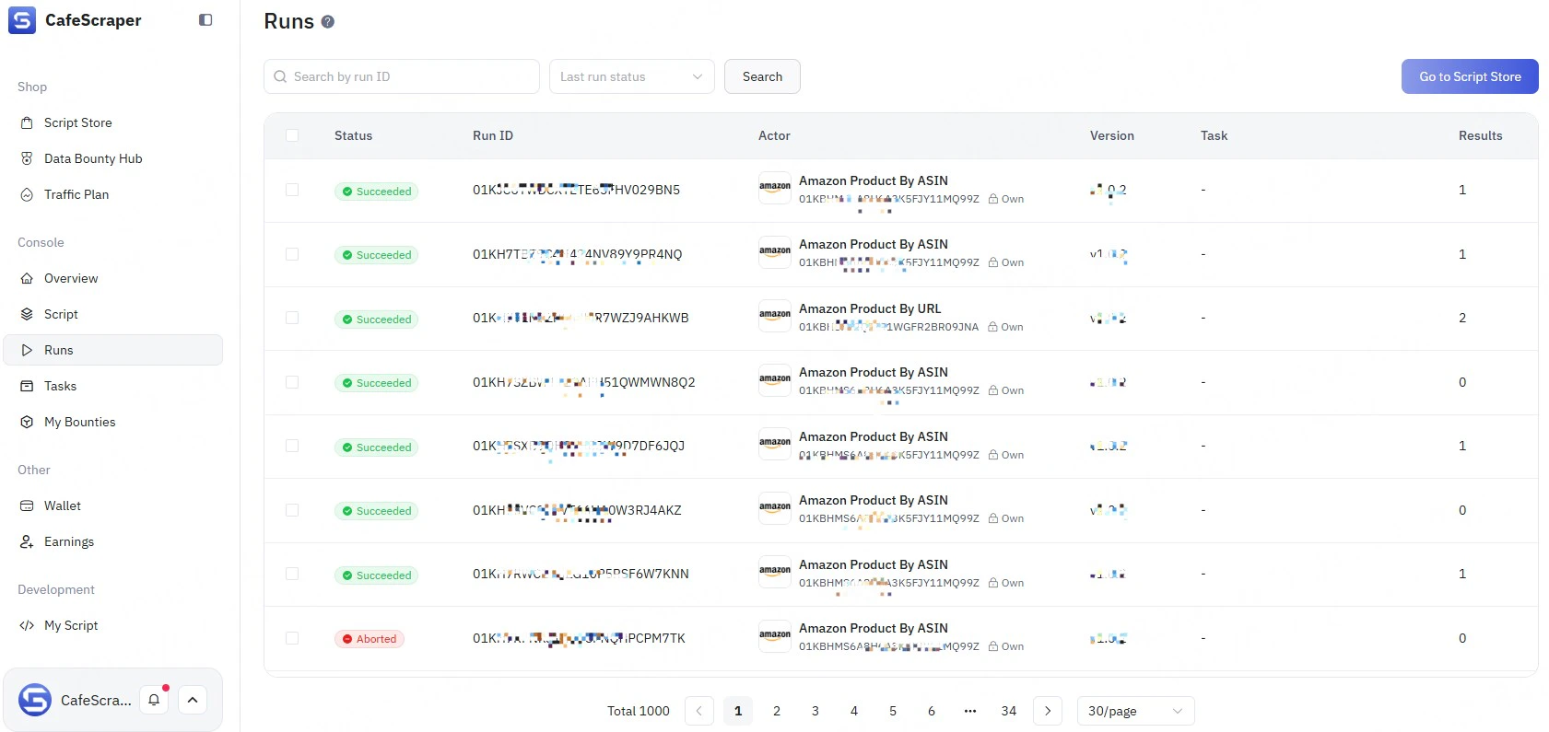Screen dimensions: 1549x732
Task: Collapse the sidebar panel toggle icon
Action: click(x=205, y=20)
